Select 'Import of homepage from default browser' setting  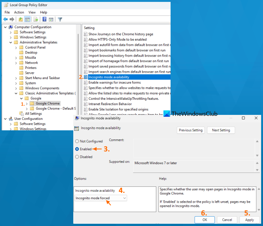point(128,61)
